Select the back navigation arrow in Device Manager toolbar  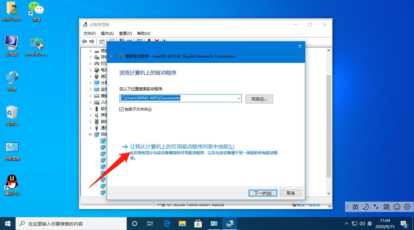click(85, 41)
